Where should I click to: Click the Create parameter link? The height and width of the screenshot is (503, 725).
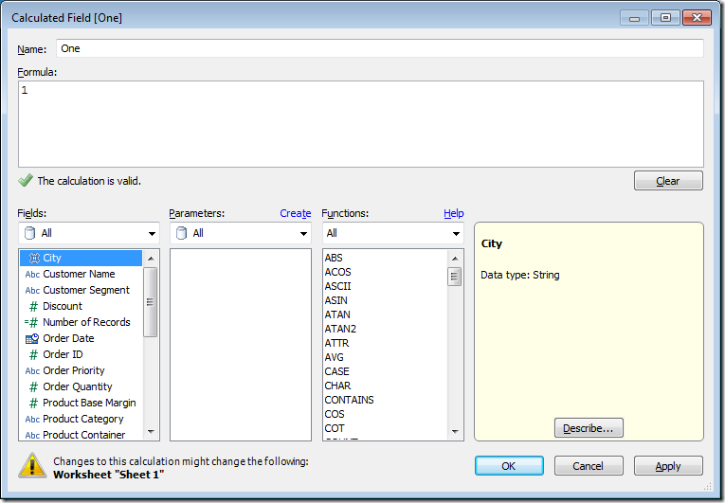click(296, 213)
